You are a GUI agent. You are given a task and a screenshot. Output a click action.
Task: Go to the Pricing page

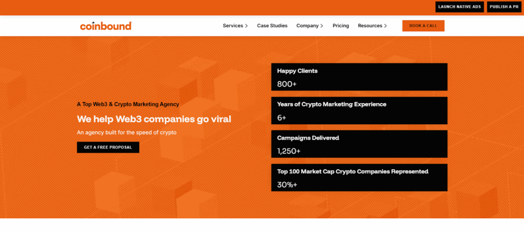(x=341, y=26)
